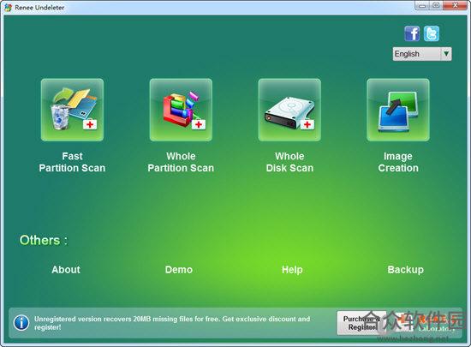Watch the Demo link

[x=179, y=270]
